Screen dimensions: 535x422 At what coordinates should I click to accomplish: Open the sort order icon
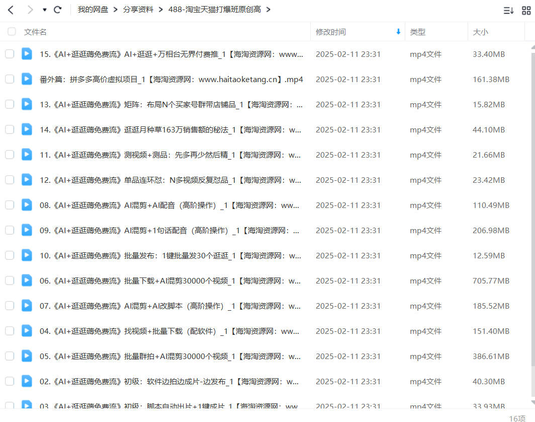[508, 10]
